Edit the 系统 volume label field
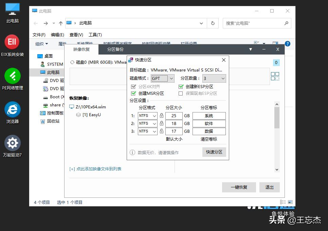Viewport: 328px width, 231px height. pyautogui.click(x=209, y=115)
